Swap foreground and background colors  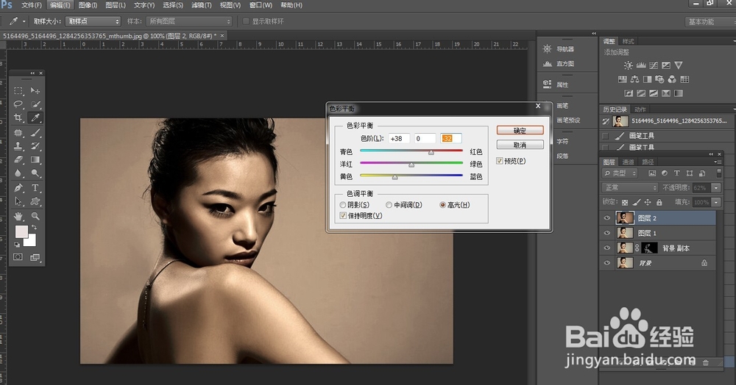pyautogui.click(x=35, y=227)
